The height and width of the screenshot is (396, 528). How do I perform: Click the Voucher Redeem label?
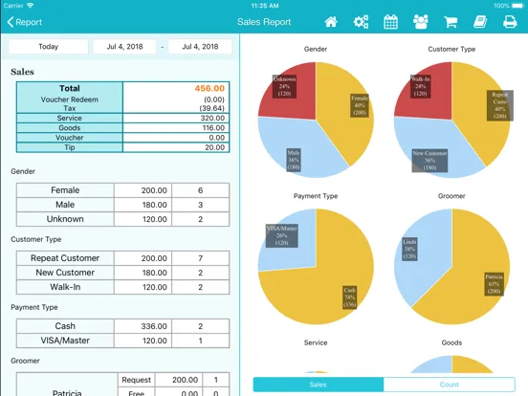click(70, 99)
